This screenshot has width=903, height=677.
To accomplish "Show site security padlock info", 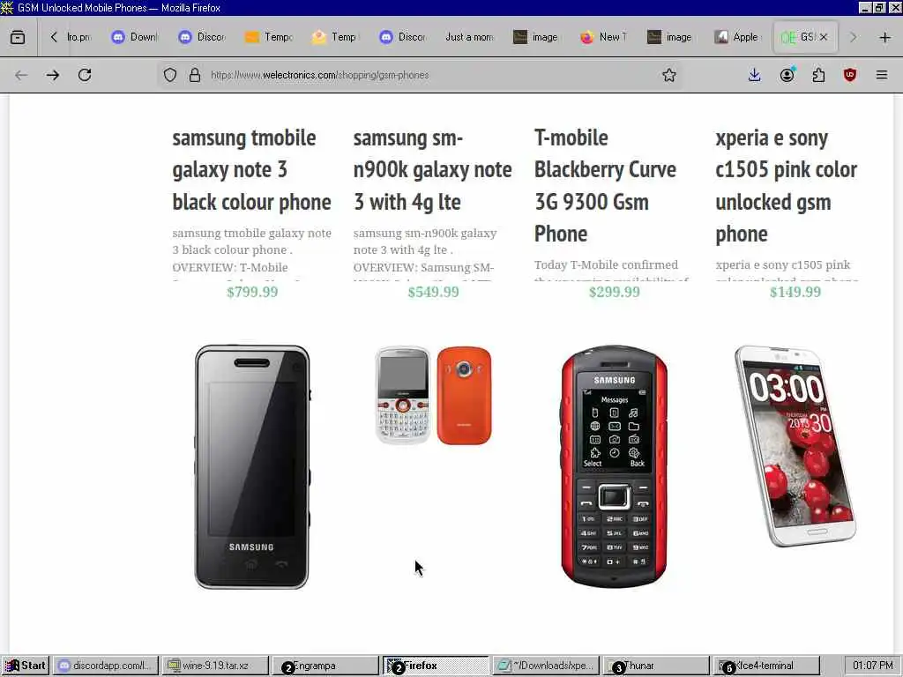I will [x=195, y=75].
